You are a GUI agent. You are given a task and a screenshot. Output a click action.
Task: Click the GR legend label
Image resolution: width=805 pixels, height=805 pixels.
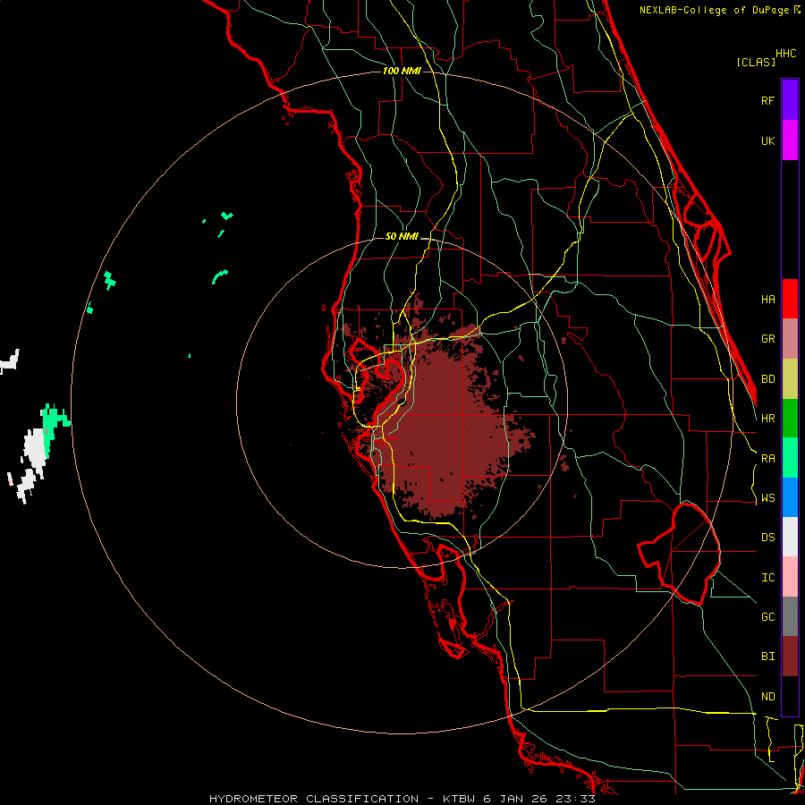(x=767, y=339)
